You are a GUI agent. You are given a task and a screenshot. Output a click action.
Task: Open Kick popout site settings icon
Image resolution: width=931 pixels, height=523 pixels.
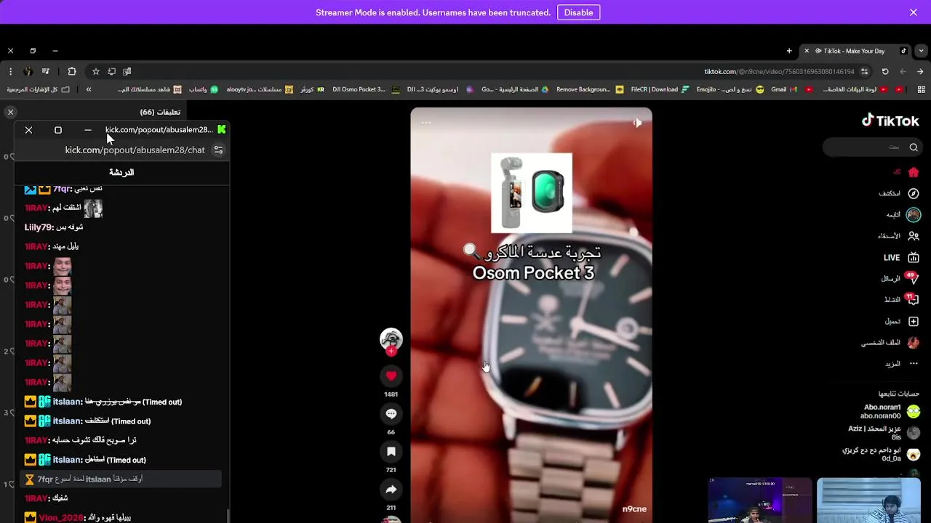coord(217,150)
